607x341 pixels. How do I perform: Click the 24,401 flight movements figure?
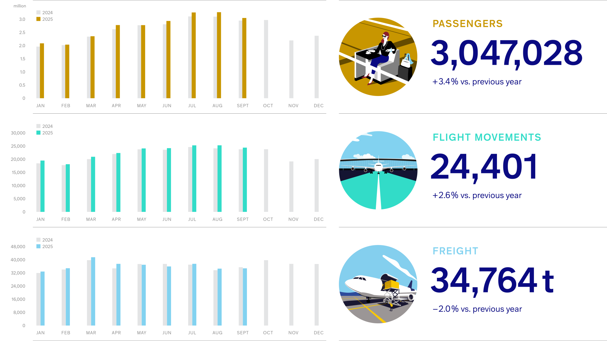coord(484,167)
